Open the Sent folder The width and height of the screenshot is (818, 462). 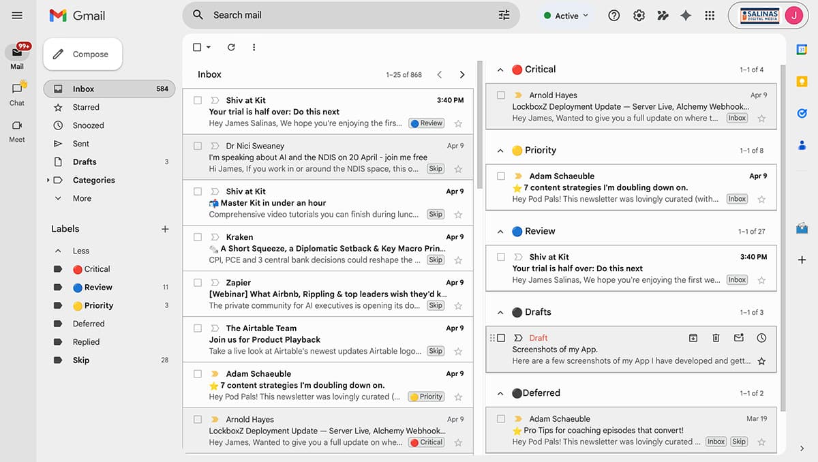pos(109,144)
